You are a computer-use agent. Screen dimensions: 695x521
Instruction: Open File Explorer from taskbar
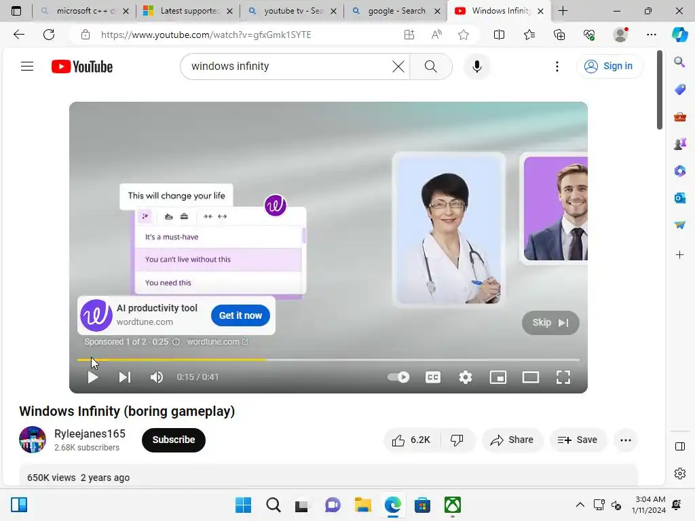(x=362, y=505)
